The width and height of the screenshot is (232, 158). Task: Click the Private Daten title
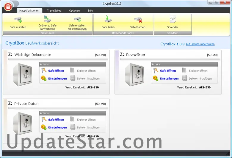[x=26, y=104]
